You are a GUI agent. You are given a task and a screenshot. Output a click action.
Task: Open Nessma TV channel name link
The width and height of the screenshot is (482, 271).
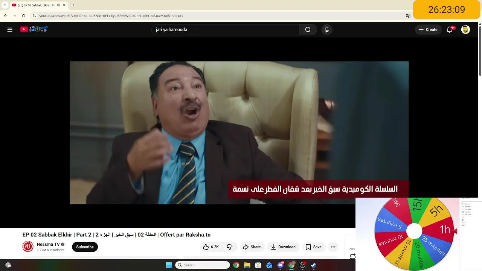click(x=48, y=244)
